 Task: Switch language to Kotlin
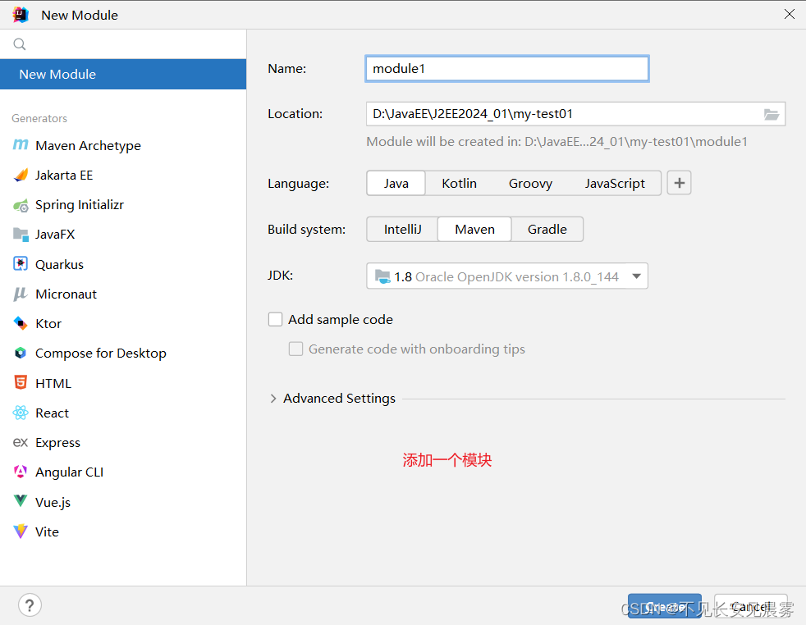[459, 184]
